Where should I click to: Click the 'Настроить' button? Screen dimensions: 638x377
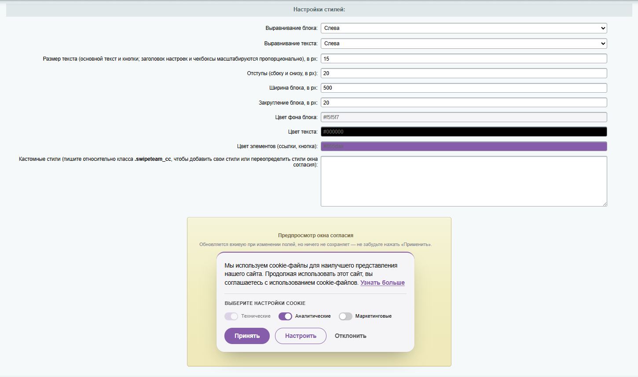pyautogui.click(x=301, y=336)
